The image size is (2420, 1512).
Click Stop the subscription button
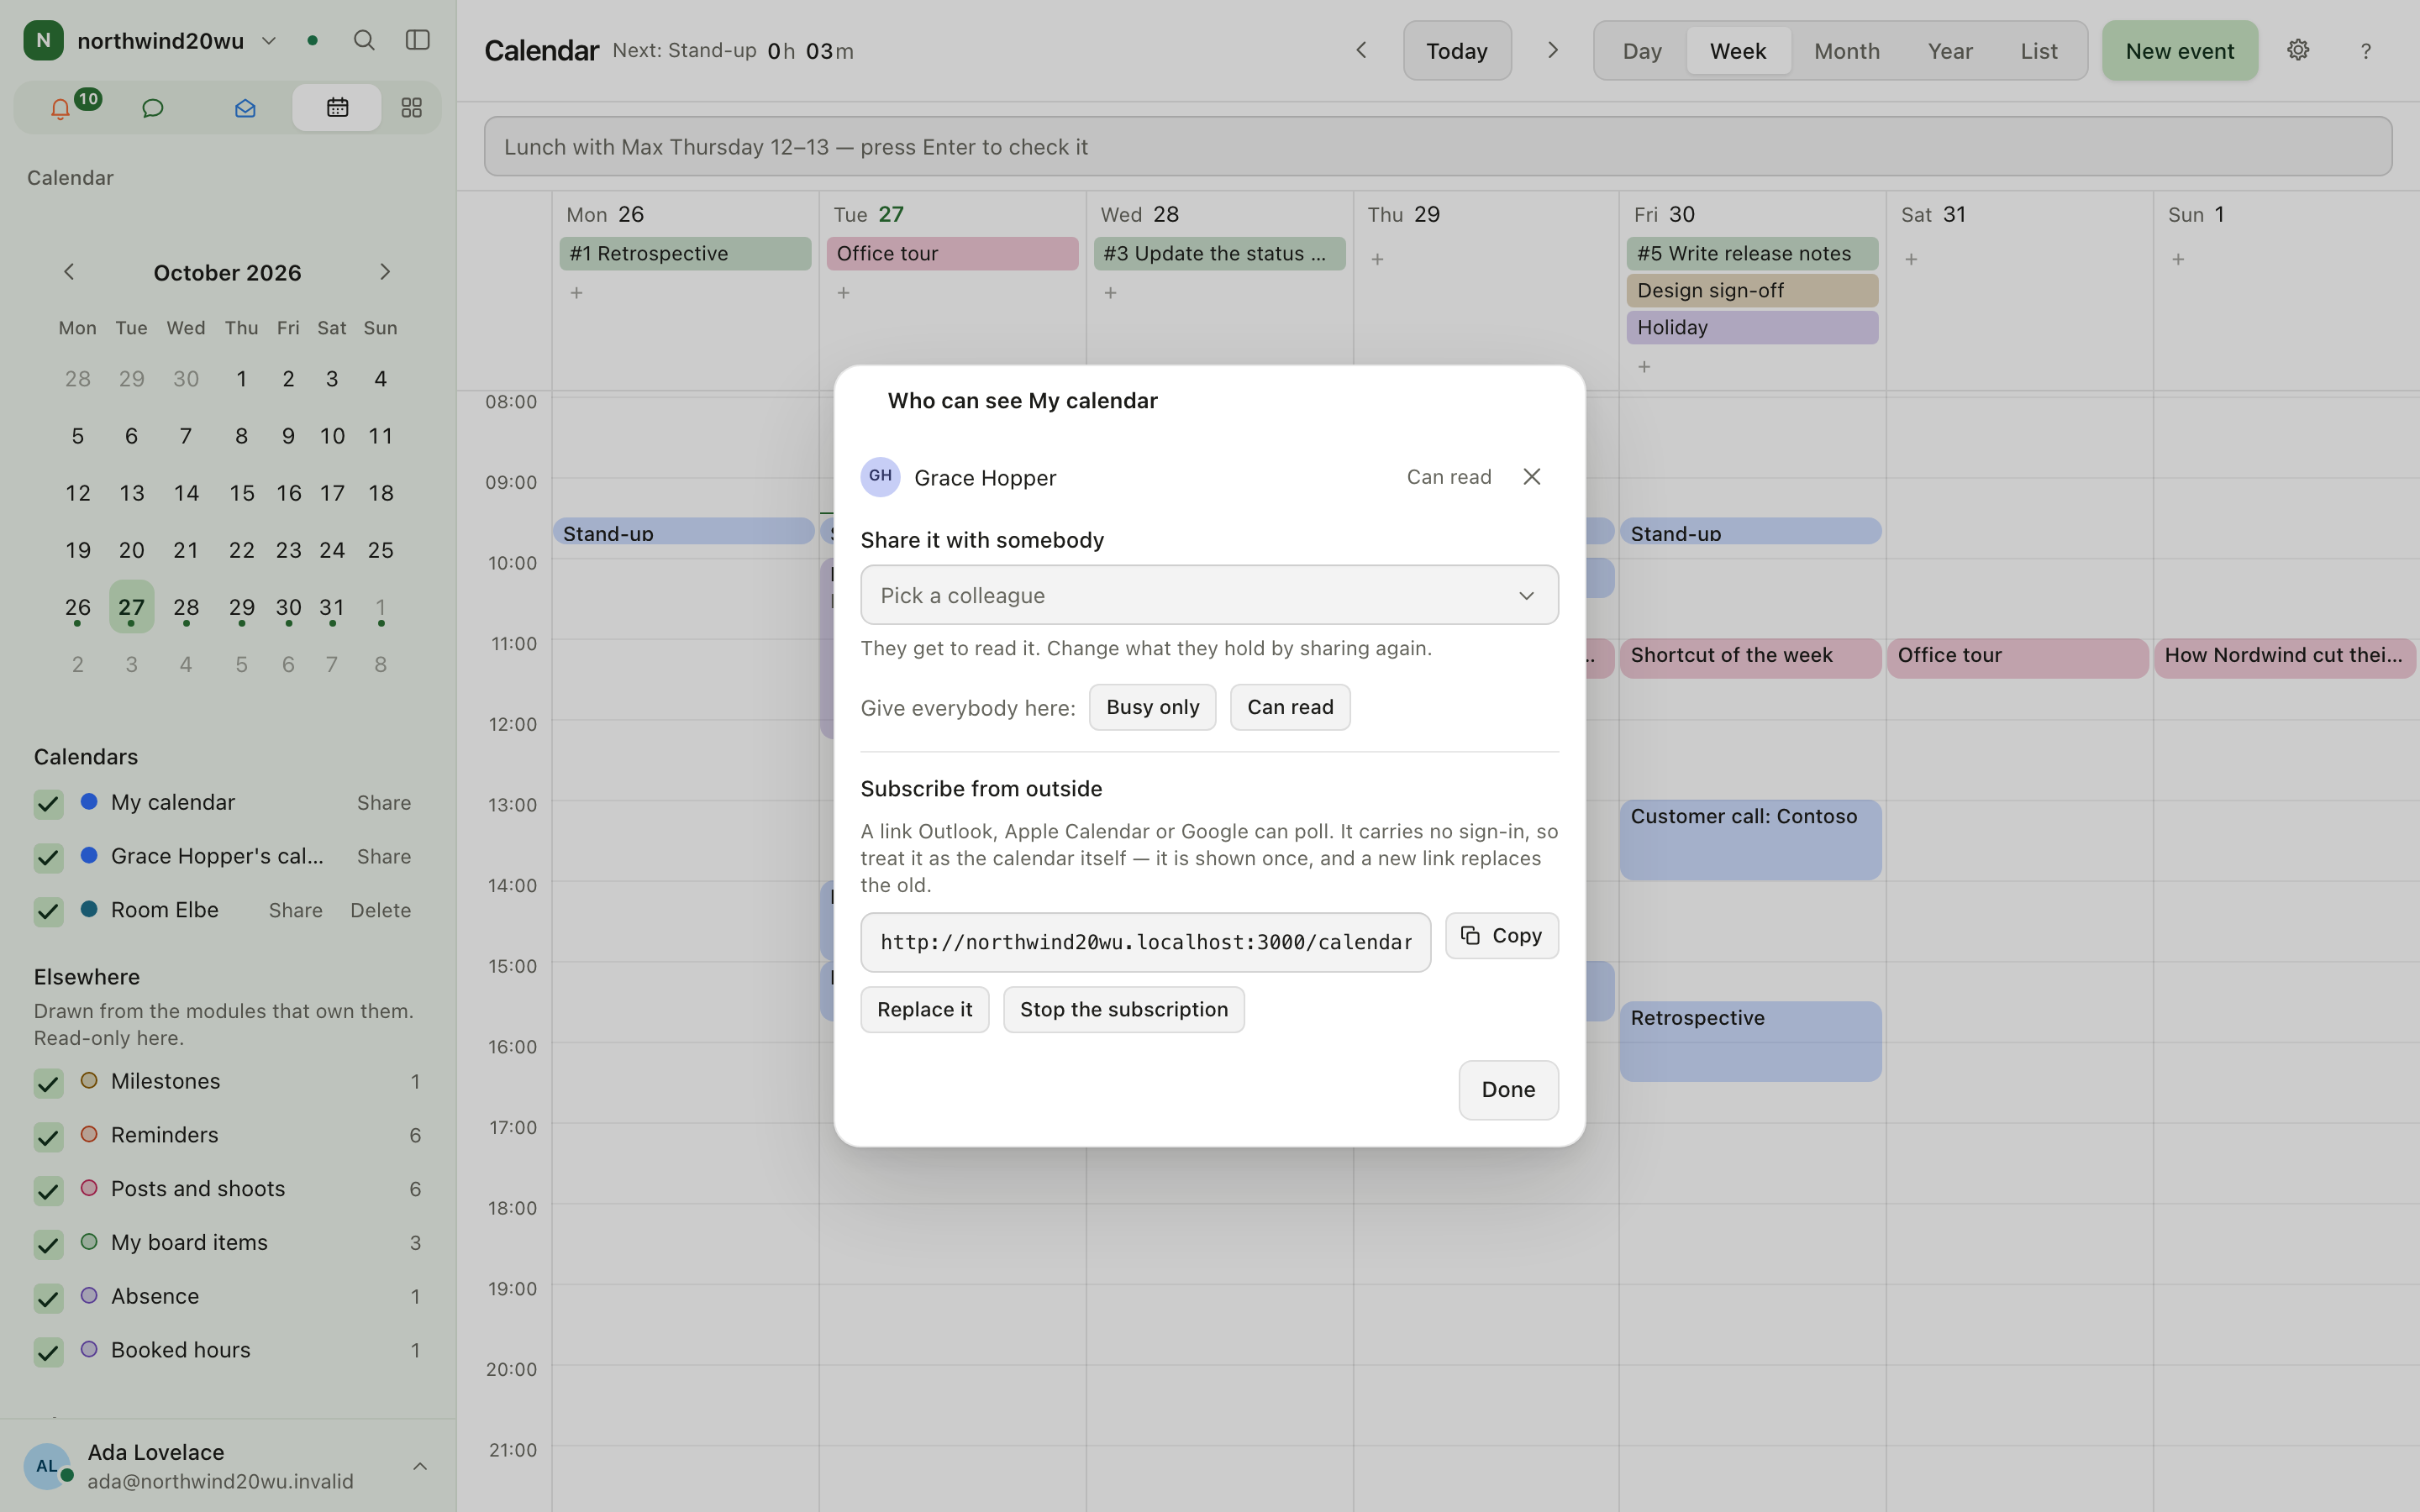(x=1123, y=1010)
